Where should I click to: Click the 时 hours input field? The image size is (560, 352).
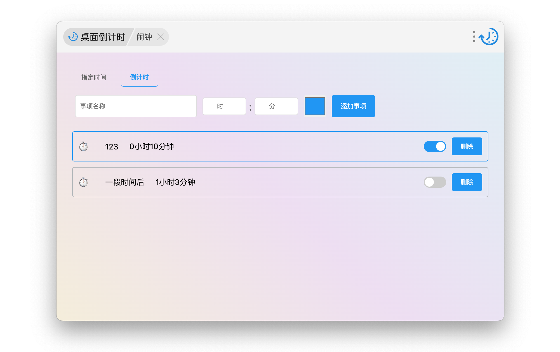224,106
